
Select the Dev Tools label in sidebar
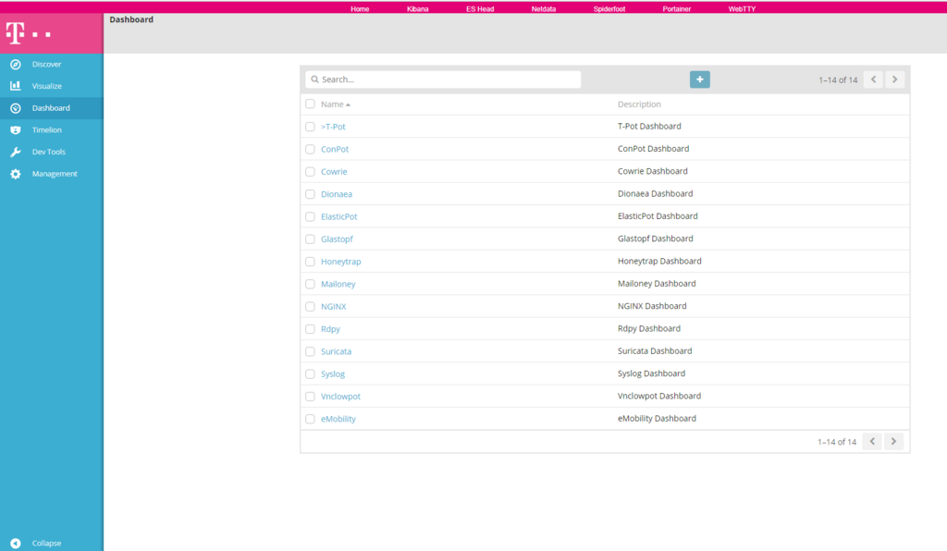click(48, 152)
